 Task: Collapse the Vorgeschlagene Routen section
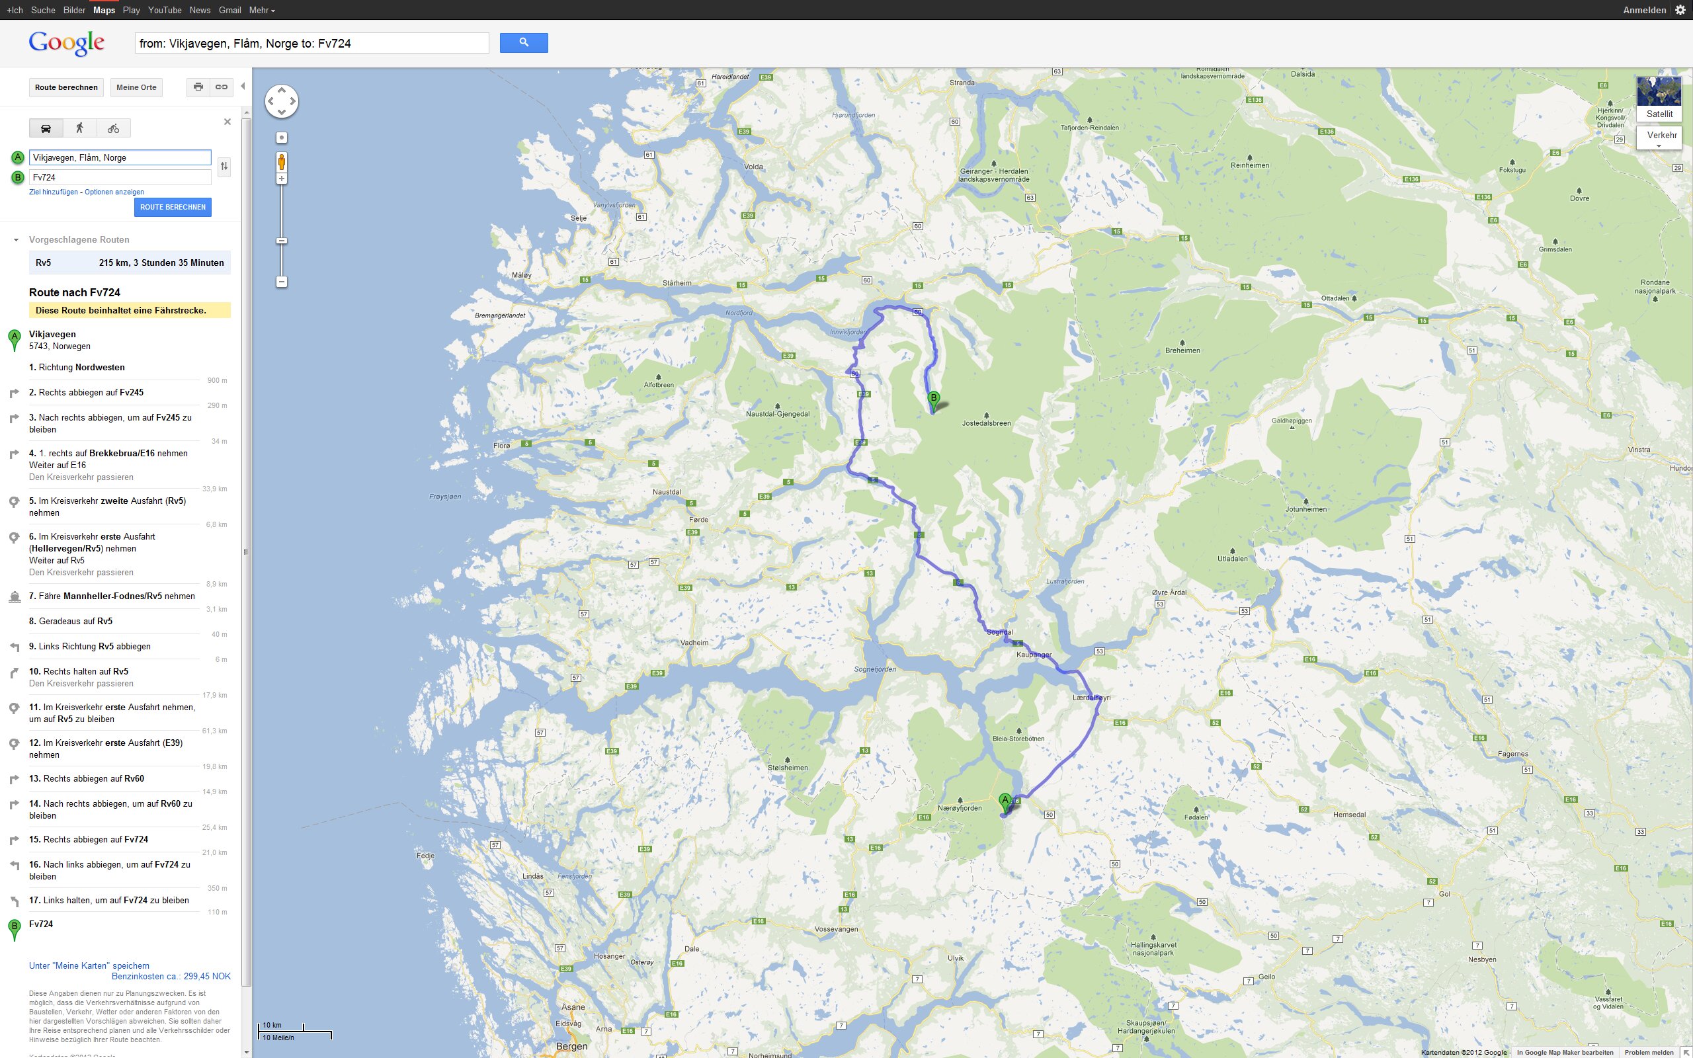coord(16,240)
